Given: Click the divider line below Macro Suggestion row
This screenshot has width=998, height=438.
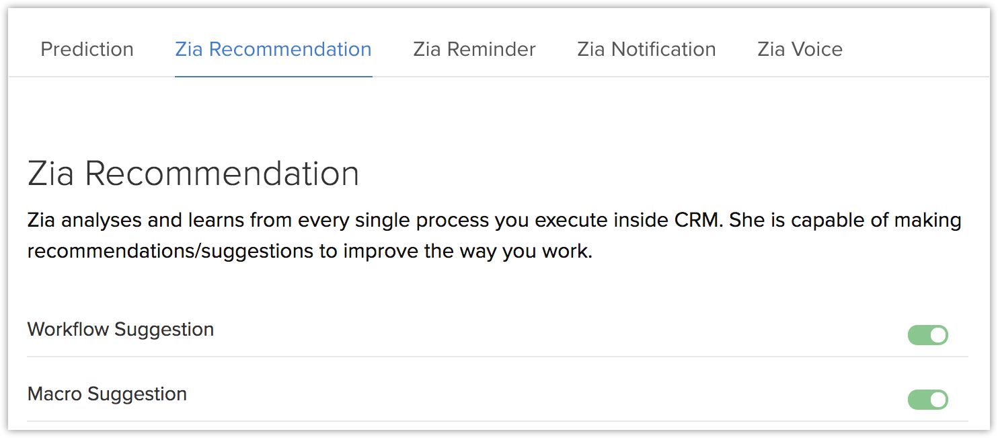Looking at the screenshot, I should (x=498, y=421).
